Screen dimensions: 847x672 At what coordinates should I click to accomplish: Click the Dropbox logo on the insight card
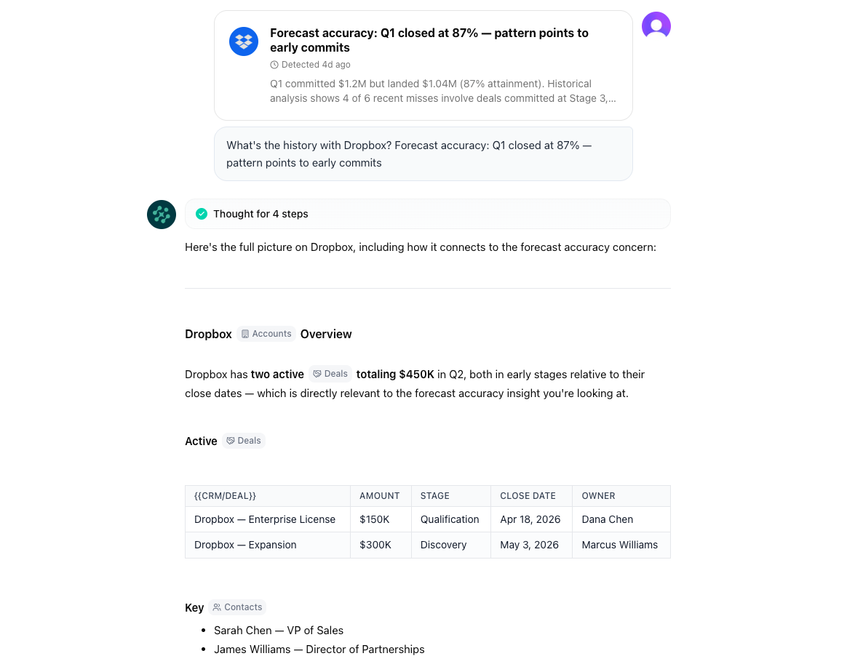pos(244,41)
